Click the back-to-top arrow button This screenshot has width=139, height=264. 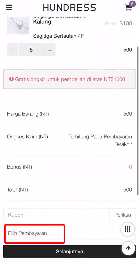pyautogui.click(x=128, y=248)
